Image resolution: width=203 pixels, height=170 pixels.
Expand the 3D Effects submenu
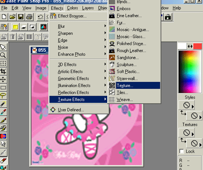point(78,64)
